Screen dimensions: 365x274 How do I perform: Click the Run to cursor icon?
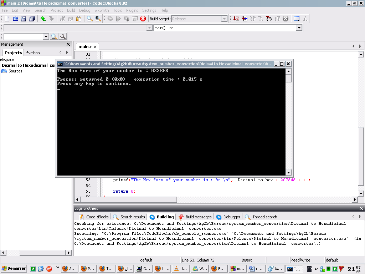[x=245, y=19]
